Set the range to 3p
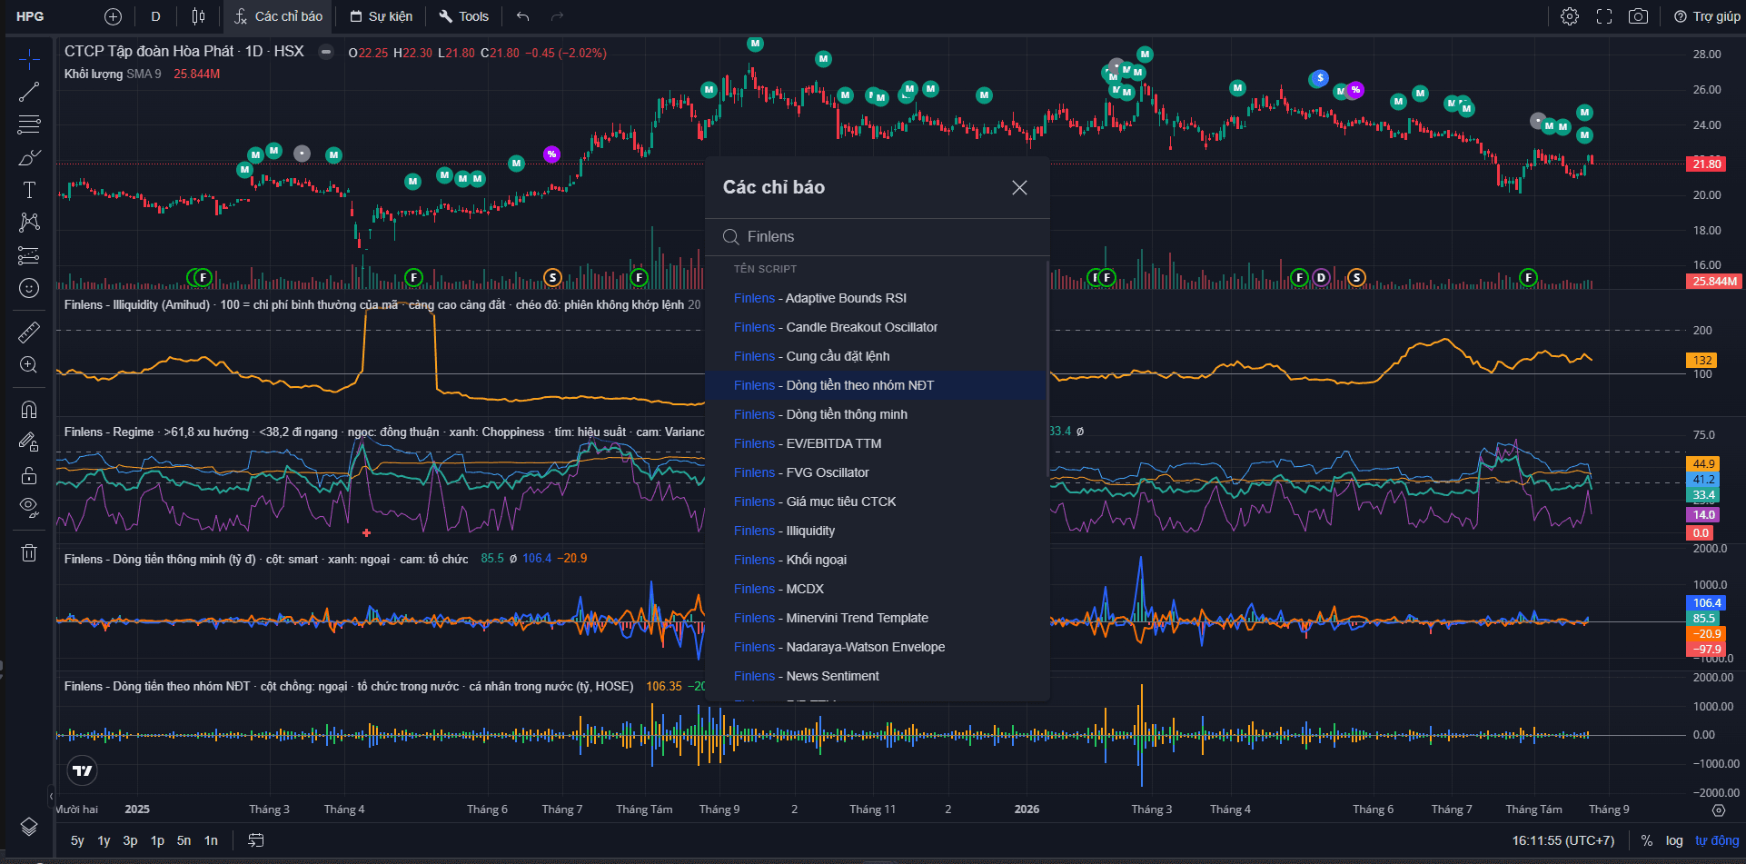 tap(130, 840)
